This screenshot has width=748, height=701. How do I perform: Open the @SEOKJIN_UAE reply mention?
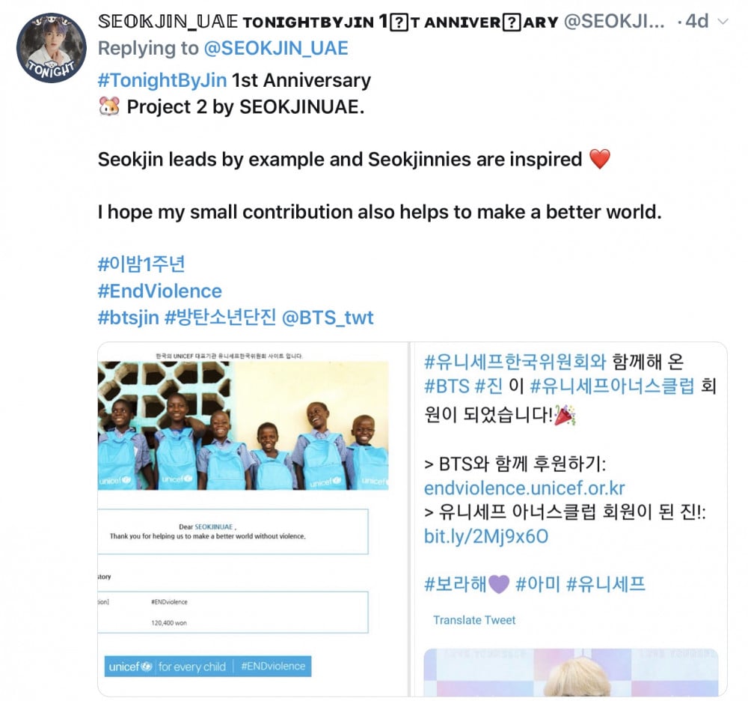pos(276,48)
